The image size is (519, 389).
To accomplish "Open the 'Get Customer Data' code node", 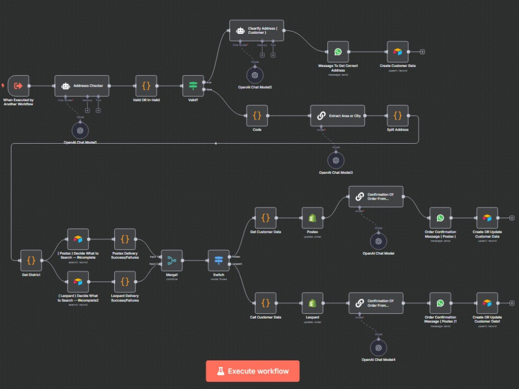I will [x=265, y=218].
